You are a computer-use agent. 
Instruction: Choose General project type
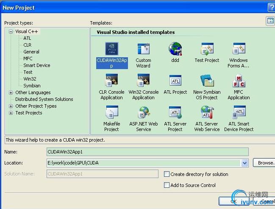click(31, 52)
